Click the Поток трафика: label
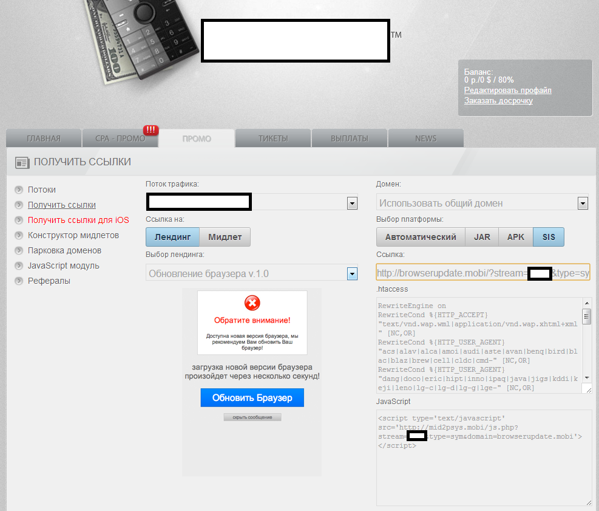This screenshot has height=511, width=599. pyautogui.click(x=172, y=184)
